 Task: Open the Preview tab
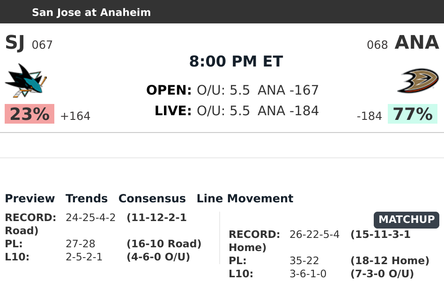point(30,199)
